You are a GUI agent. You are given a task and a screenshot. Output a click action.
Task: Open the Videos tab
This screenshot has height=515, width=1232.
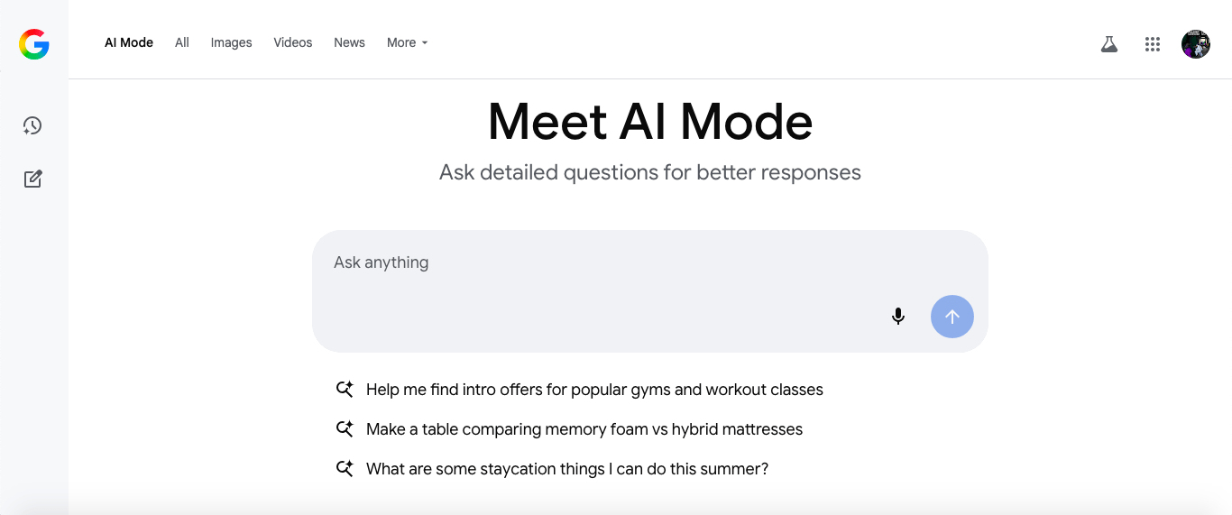pyautogui.click(x=293, y=42)
